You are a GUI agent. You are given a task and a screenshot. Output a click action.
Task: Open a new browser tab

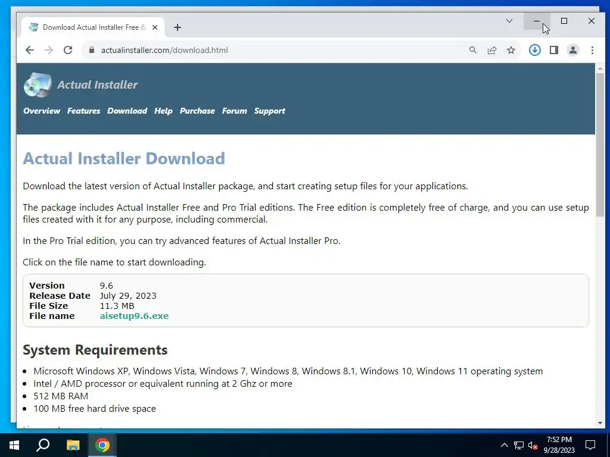pos(178,27)
